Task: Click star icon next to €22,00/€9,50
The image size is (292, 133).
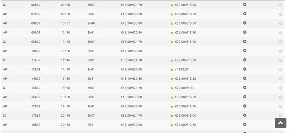Action: [172, 88]
